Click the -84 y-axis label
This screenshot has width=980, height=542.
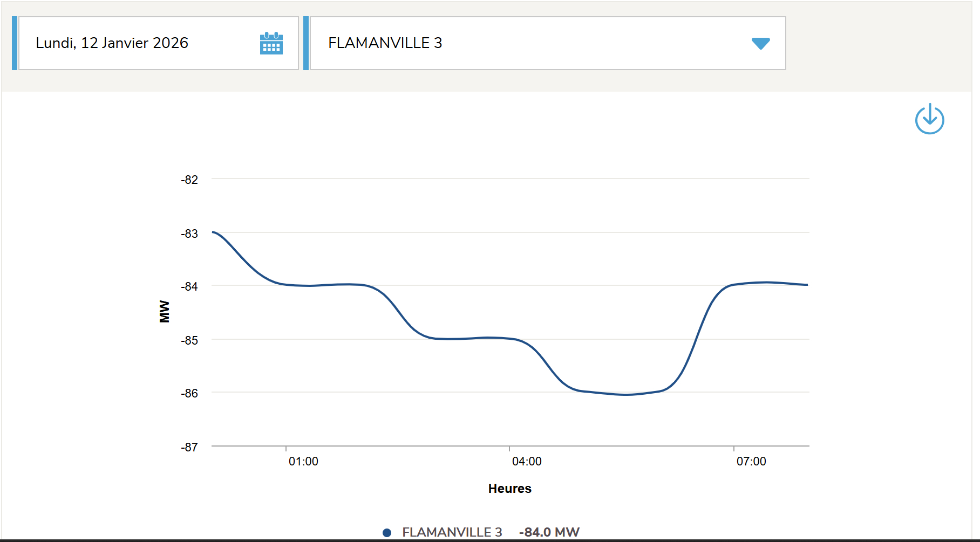189,287
